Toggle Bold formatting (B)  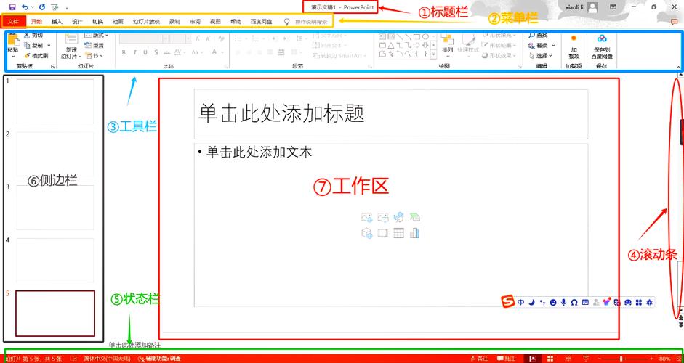(x=124, y=52)
